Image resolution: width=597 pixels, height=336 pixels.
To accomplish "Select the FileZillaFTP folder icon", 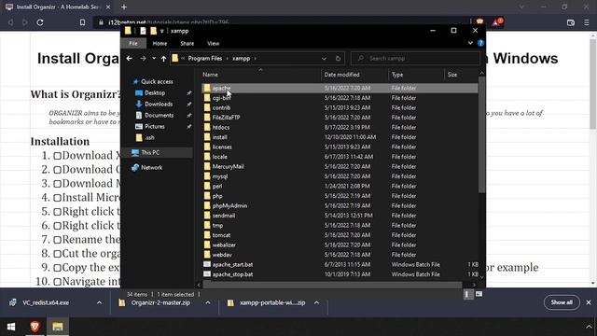I will [207, 118].
